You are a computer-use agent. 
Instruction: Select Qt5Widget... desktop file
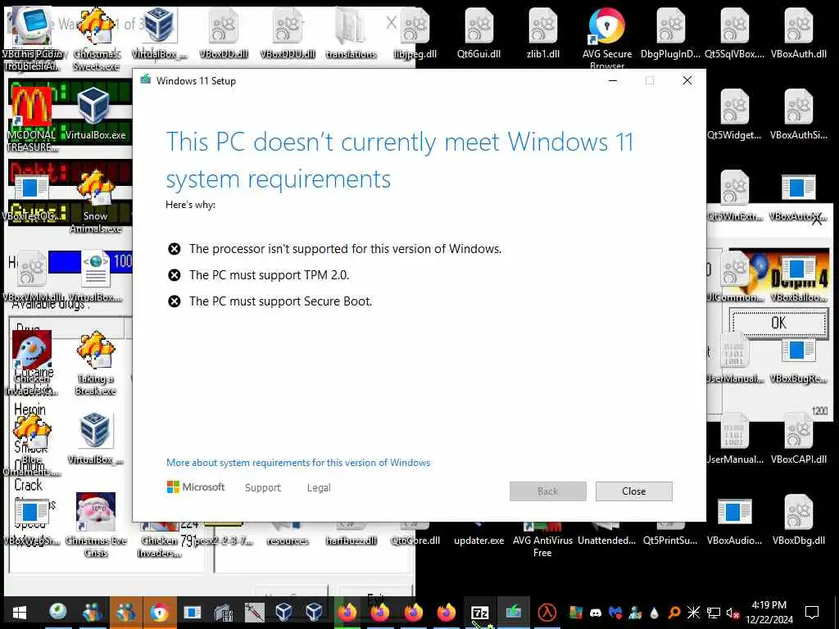click(x=734, y=115)
